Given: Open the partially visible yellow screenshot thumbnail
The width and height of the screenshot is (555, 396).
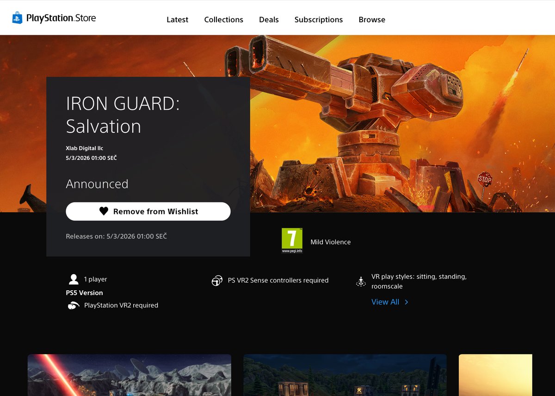Looking at the screenshot, I should [x=495, y=375].
